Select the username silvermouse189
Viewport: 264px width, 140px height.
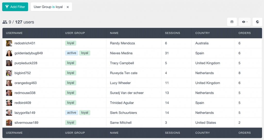click(x=26, y=123)
